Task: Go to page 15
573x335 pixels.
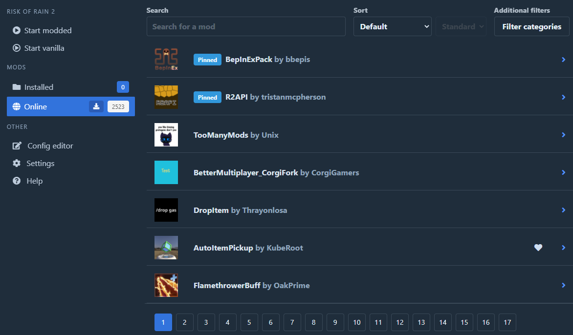Action: pyautogui.click(x=464, y=322)
